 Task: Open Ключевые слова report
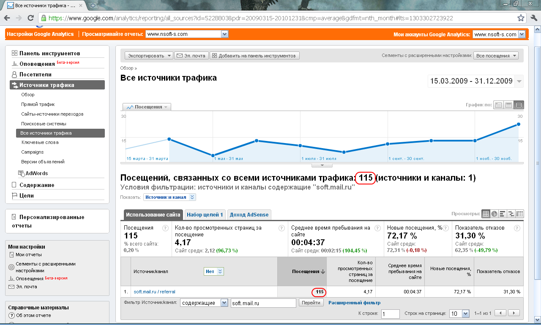coord(40,143)
